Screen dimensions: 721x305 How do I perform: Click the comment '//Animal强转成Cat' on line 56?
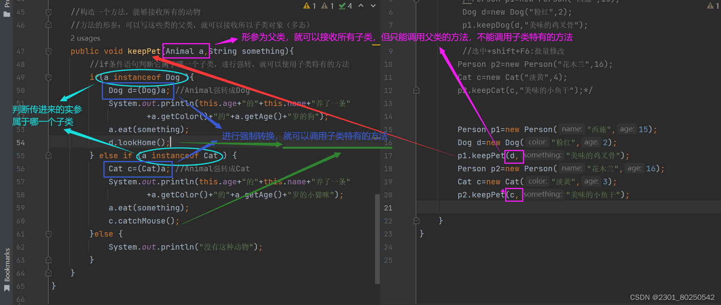click(x=213, y=169)
